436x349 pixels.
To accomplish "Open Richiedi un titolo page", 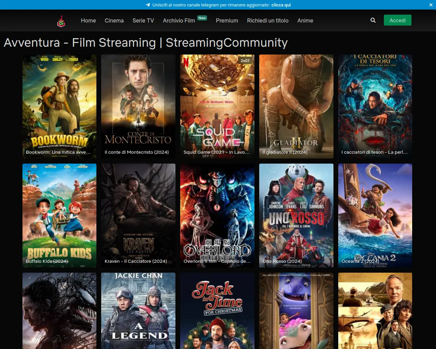I will [267, 20].
